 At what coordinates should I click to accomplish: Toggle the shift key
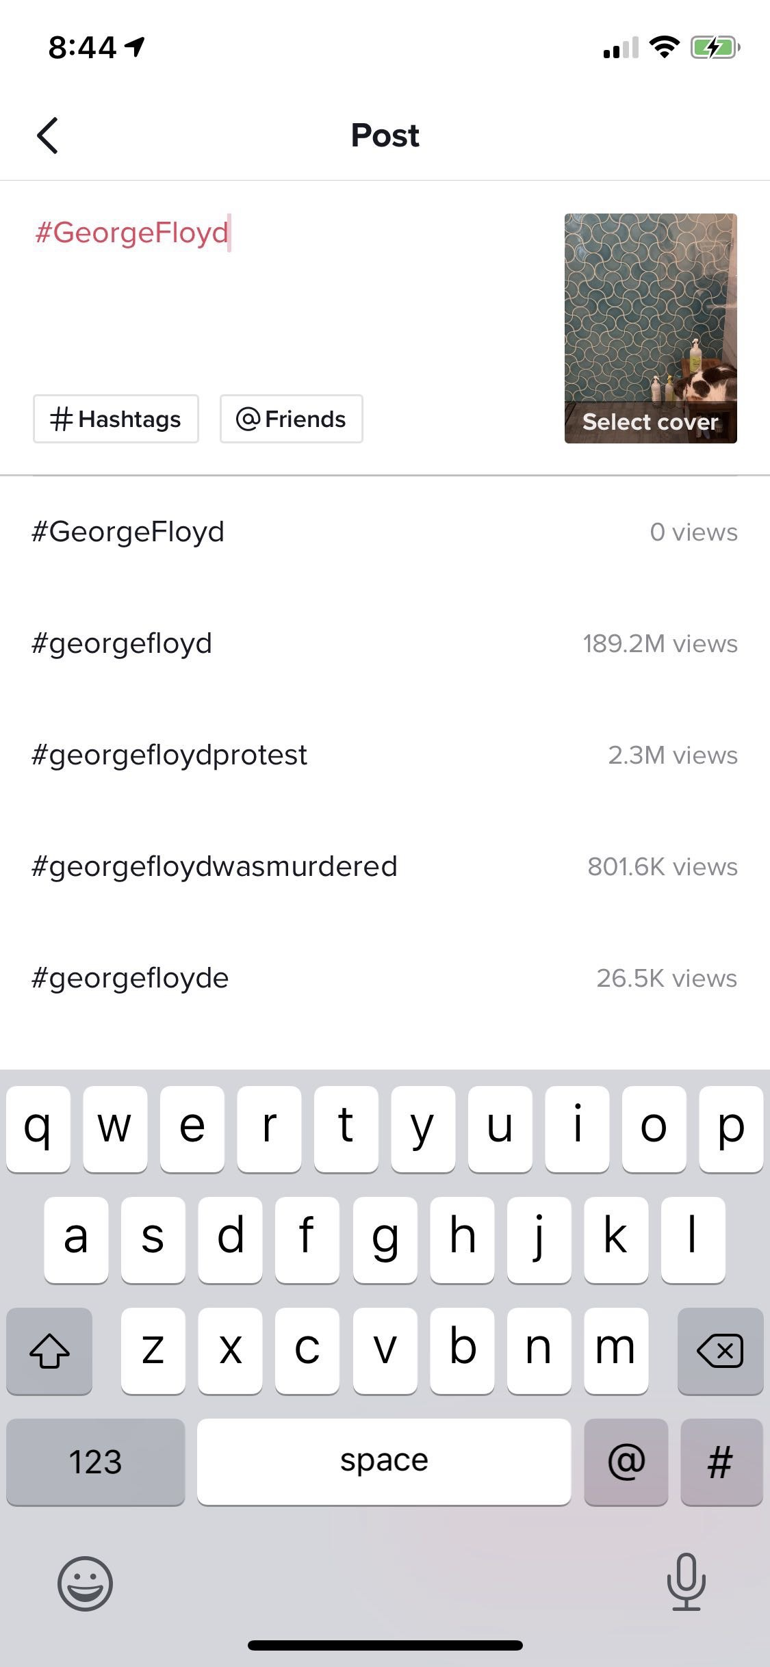click(x=49, y=1351)
